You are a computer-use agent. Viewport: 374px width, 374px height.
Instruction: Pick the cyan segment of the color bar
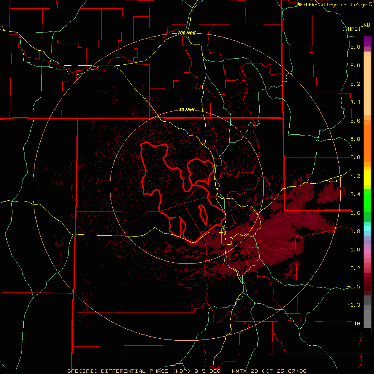click(367, 229)
